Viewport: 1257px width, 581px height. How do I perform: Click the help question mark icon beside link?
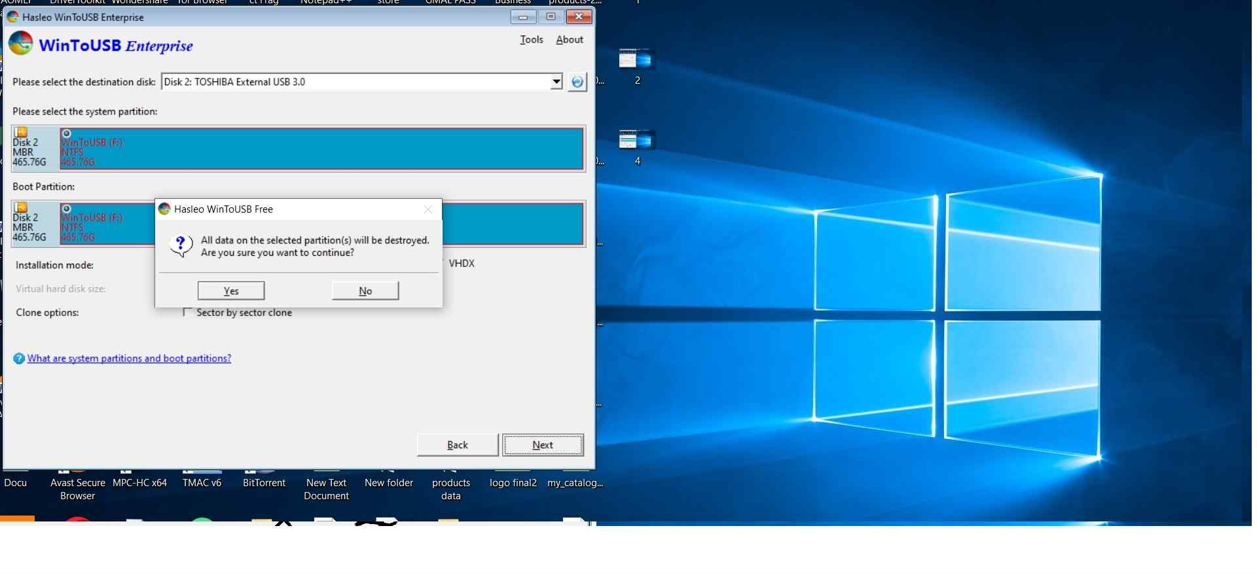click(19, 359)
